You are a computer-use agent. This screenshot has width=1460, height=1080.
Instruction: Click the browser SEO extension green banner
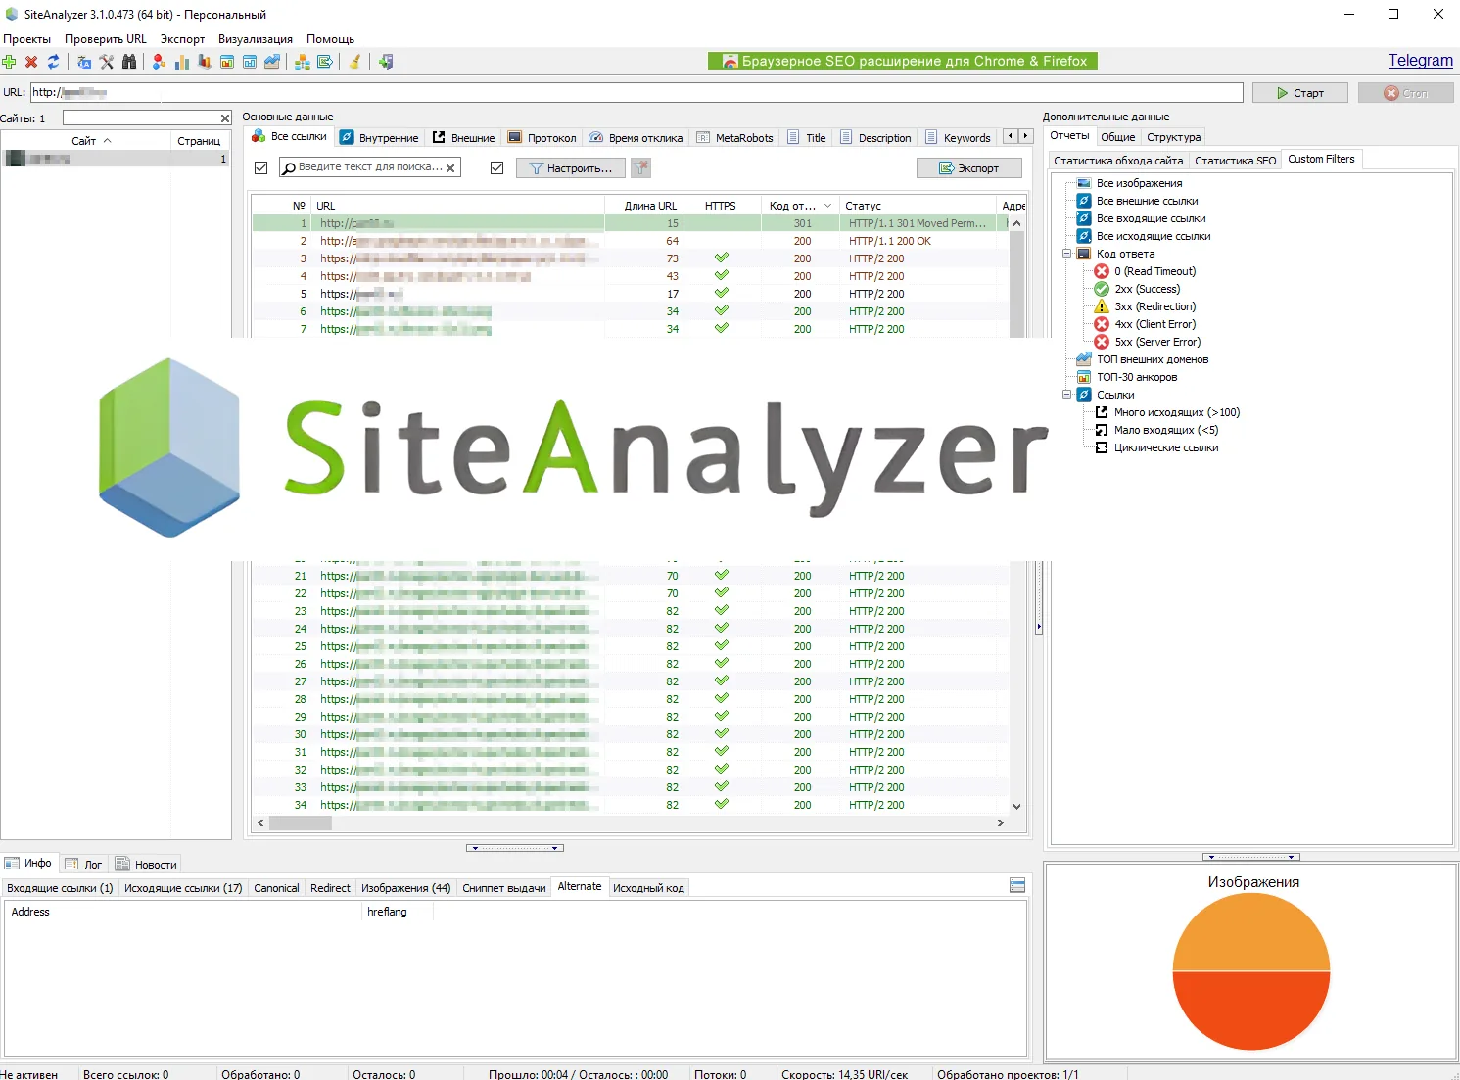[x=903, y=61]
